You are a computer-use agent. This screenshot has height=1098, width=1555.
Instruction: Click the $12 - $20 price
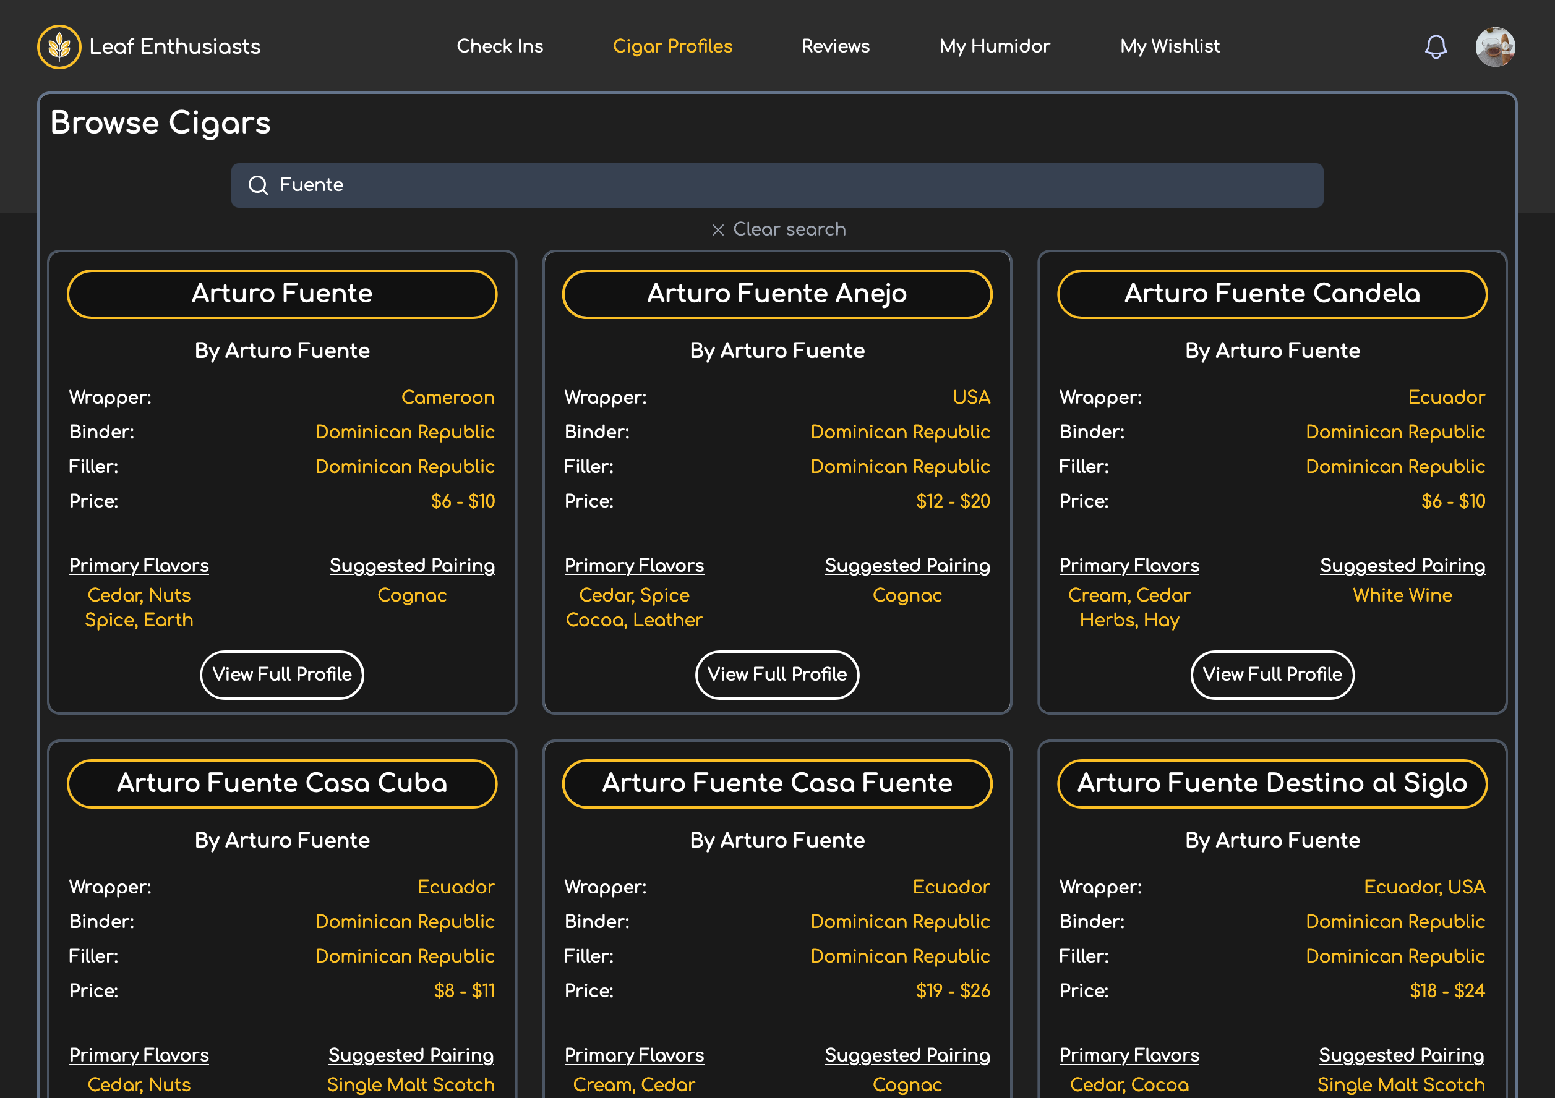(x=953, y=501)
